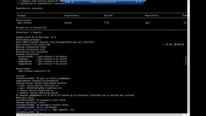Click the 'Arquitectura' column header

coord(71,15)
